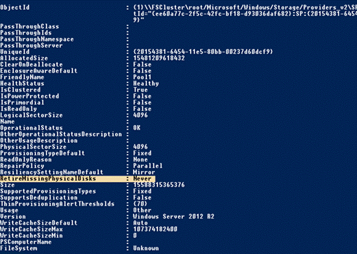Click the IsClustered True value

click(x=140, y=90)
